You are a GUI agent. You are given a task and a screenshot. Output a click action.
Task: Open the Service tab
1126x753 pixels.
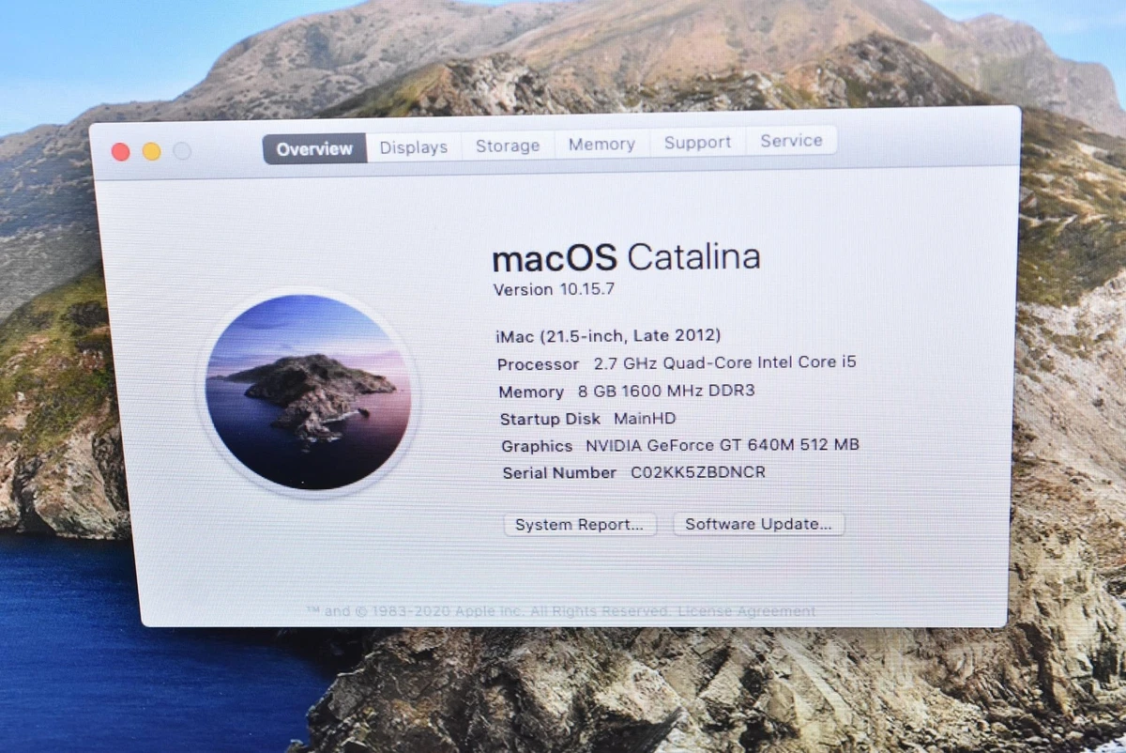[x=791, y=140]
